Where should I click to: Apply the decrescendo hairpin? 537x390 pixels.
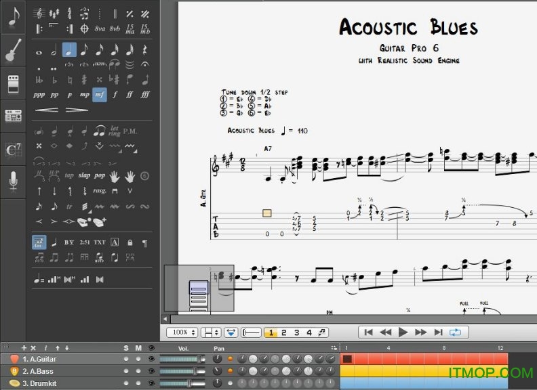coord(77,110)
